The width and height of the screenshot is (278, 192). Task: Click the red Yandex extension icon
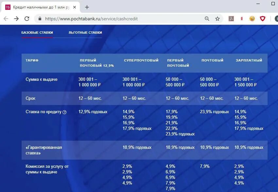[x=241, y=19]
